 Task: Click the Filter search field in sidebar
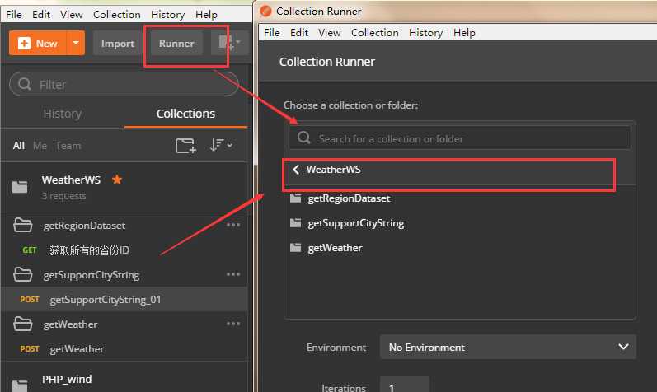[x=124, y=84]
